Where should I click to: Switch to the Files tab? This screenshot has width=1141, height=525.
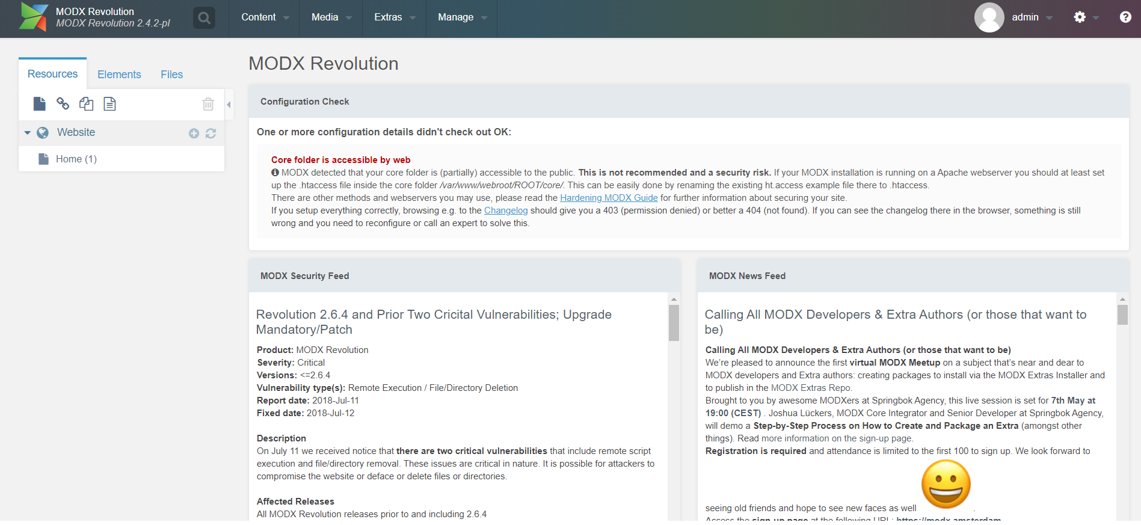pos(171,75)
